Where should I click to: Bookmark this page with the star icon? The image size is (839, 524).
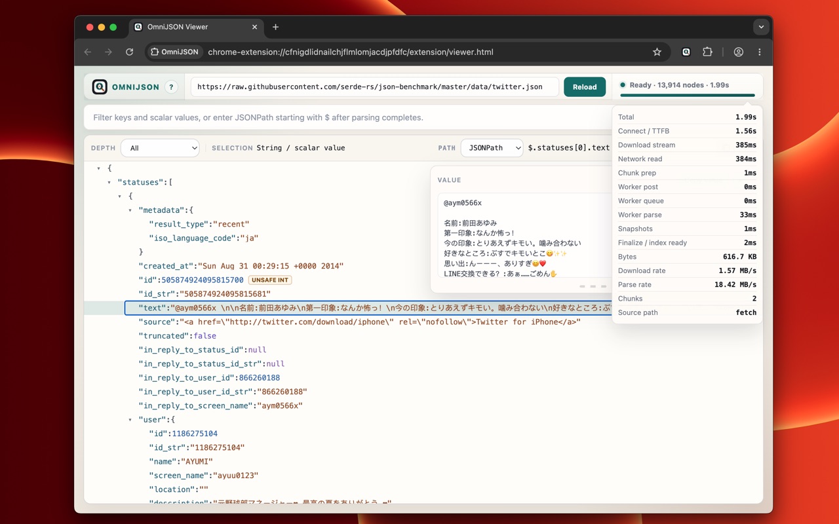[657, 52]
